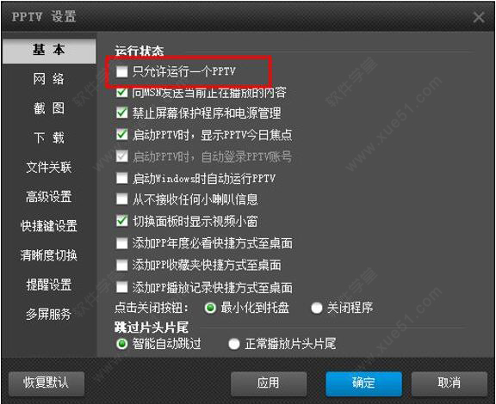Viewport: 496px width, 404px height.
Task: Uncheck 启动PPTV时显示PPTV今日焦点
Action: pos(121,135)
